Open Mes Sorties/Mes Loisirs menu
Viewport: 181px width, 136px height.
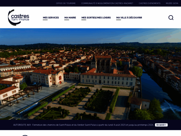[96, 18]
